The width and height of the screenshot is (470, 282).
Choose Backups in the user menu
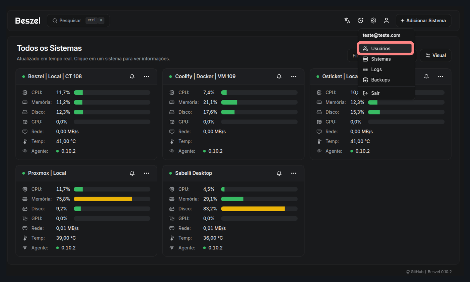380,80
